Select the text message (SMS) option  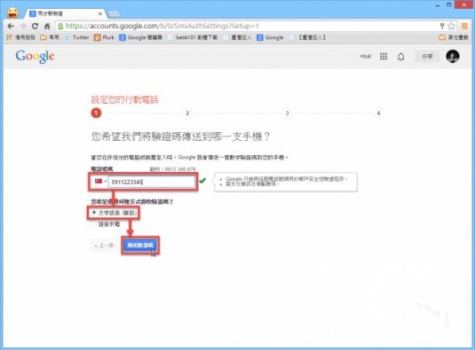115,213
